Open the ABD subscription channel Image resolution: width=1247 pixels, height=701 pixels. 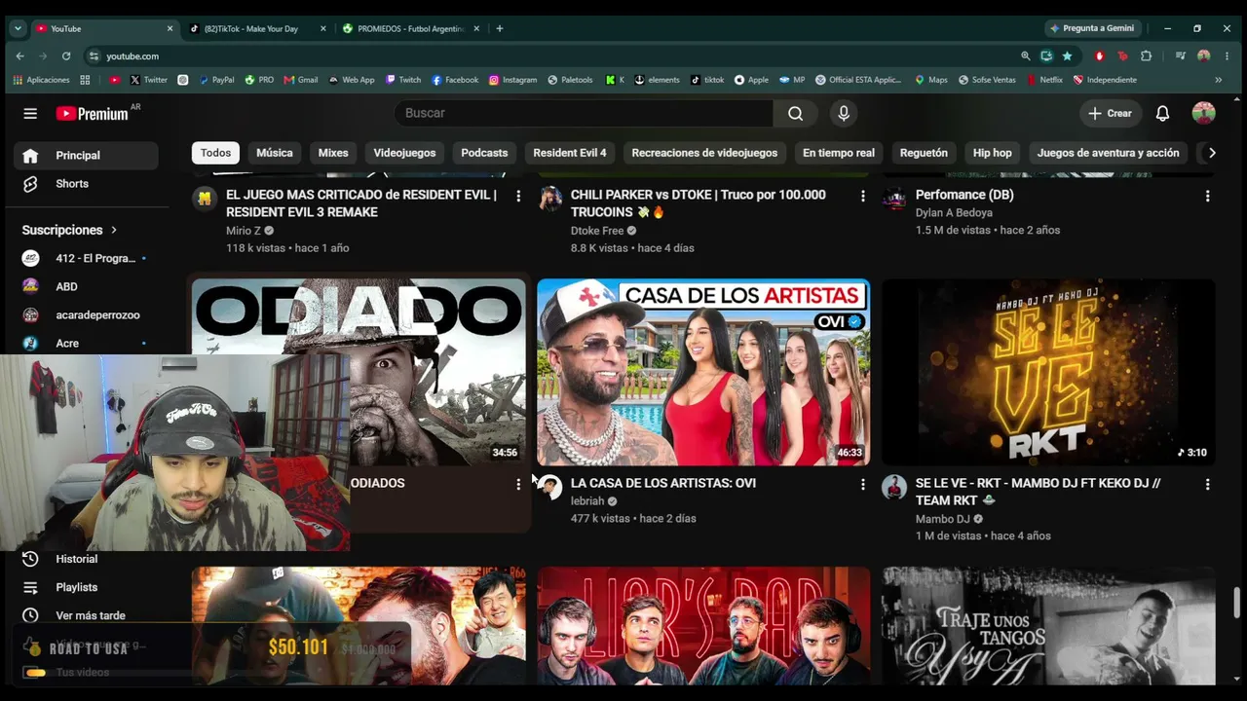click(x=86, y=287)
